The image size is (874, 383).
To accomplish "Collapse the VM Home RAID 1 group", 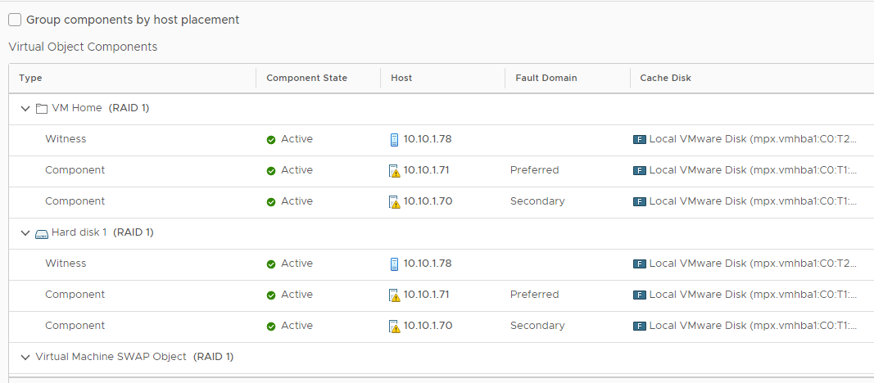I will pyautogui.click(x=25, y=108).
